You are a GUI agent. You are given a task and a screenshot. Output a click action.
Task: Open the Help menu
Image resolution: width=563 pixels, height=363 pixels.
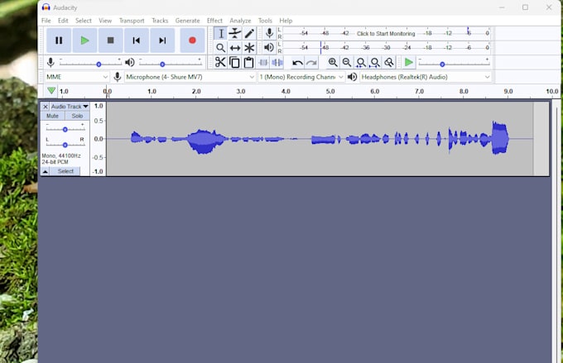coord(286,21)
